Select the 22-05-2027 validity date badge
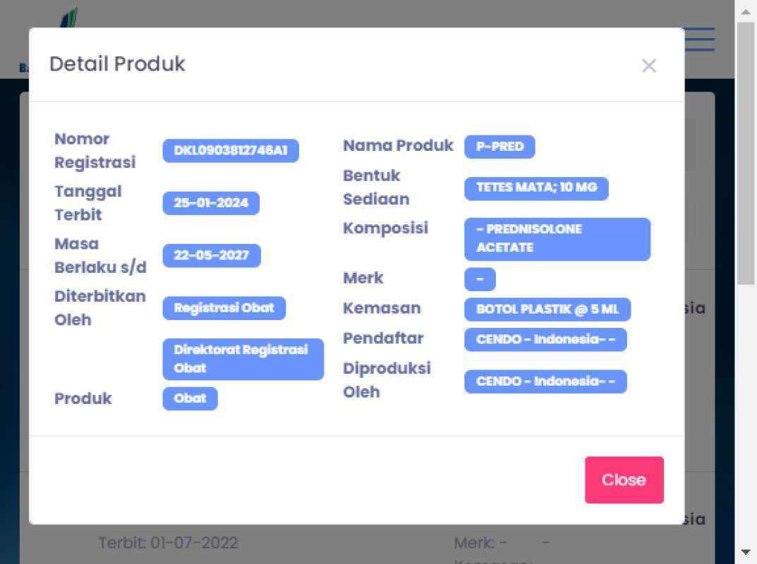This screenshot has width=757, height=564. 212,255
